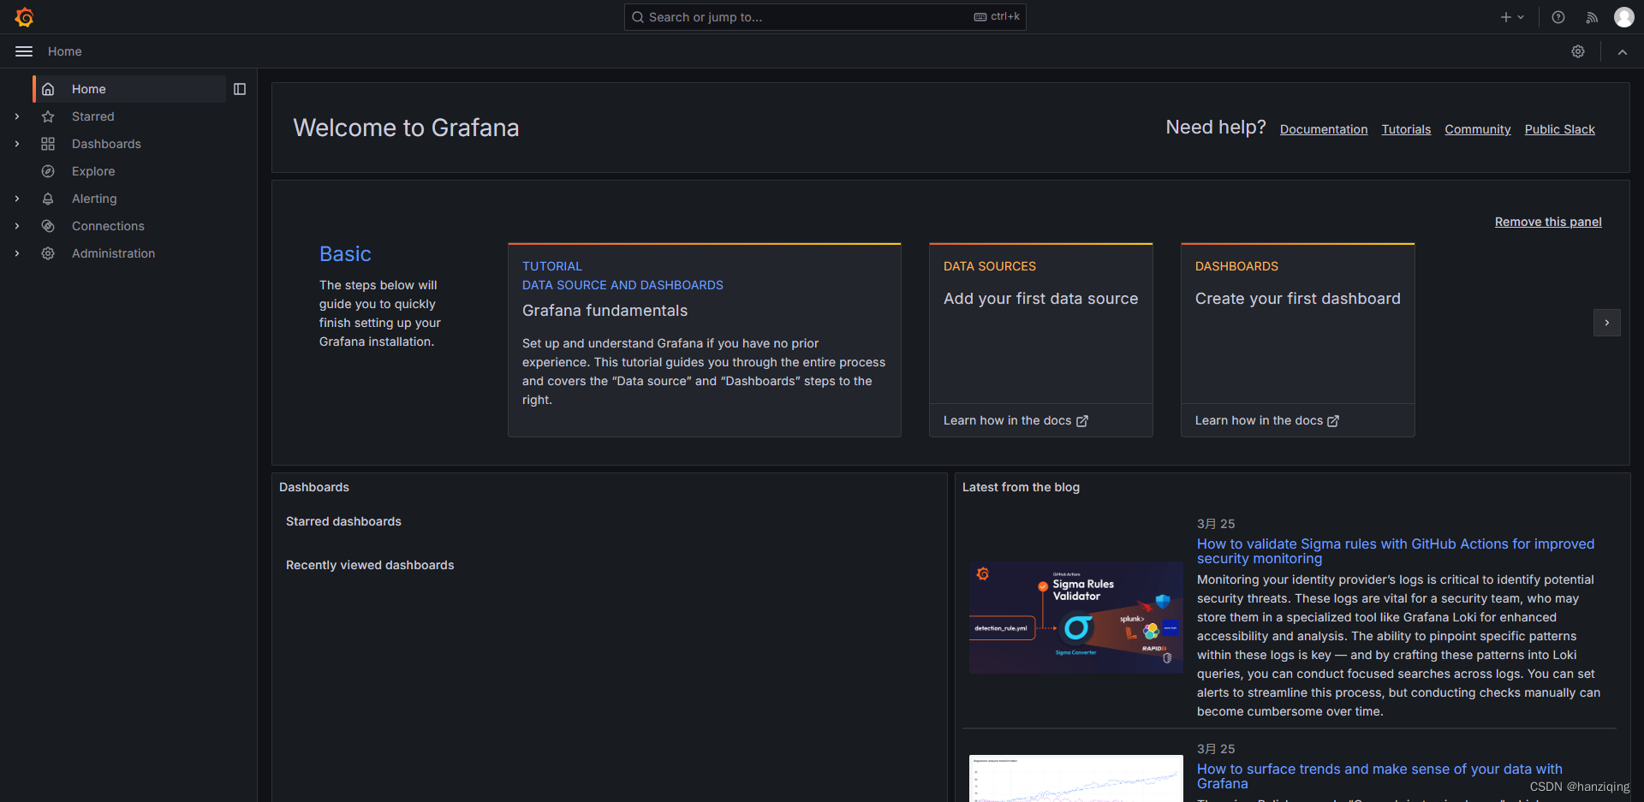Image resolution: width=1644 pixels, height=802 pixels.
Task: Click the Latest from the blog title
Action: (x=1021, y=487)
